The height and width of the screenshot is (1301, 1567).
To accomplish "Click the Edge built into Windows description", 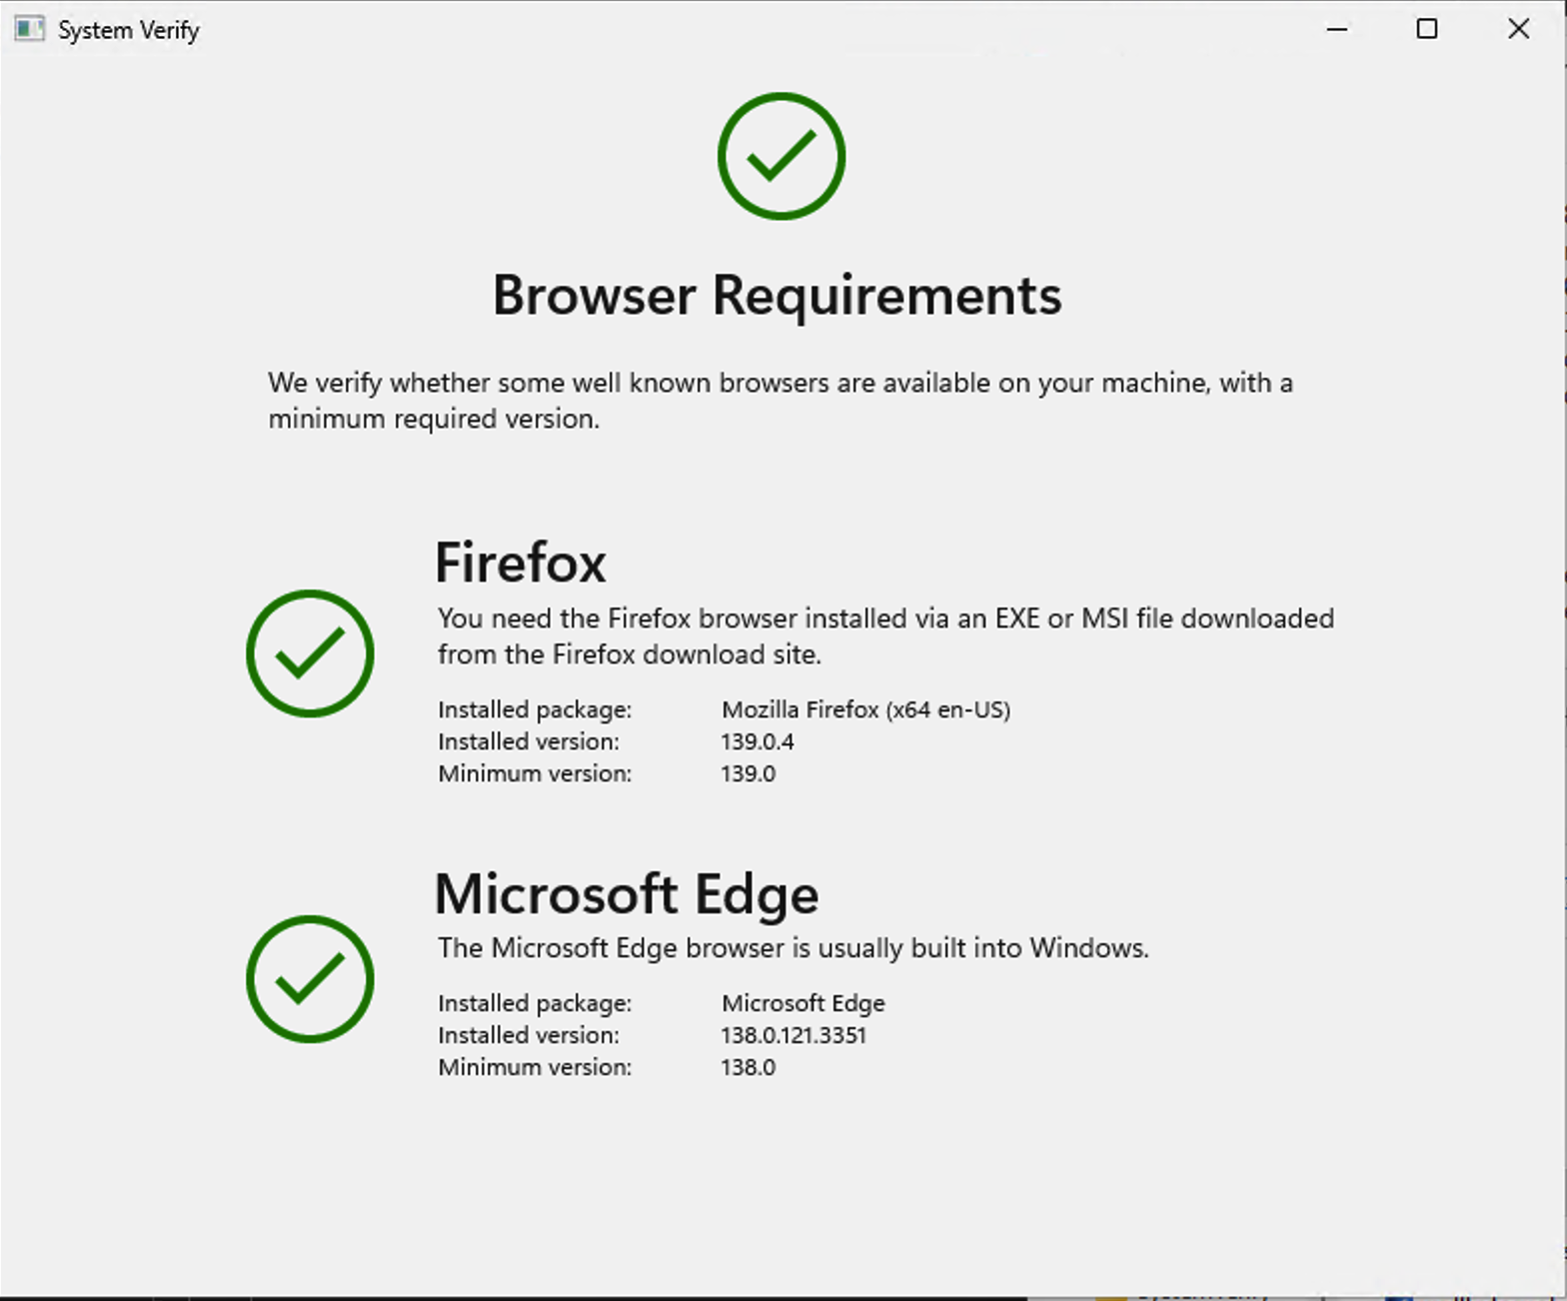I will pos(793,948).
